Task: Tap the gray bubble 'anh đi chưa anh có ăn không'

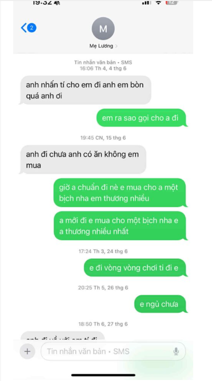Action: (x=83, y=160)
